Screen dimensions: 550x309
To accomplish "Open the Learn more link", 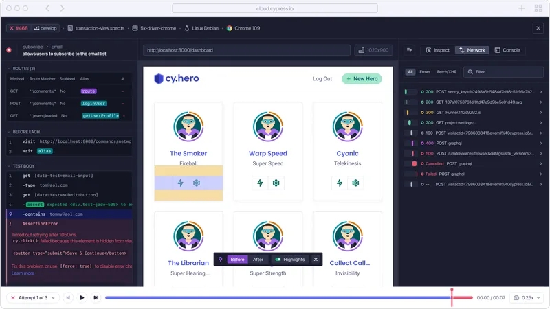I will (x=23, y=273).
